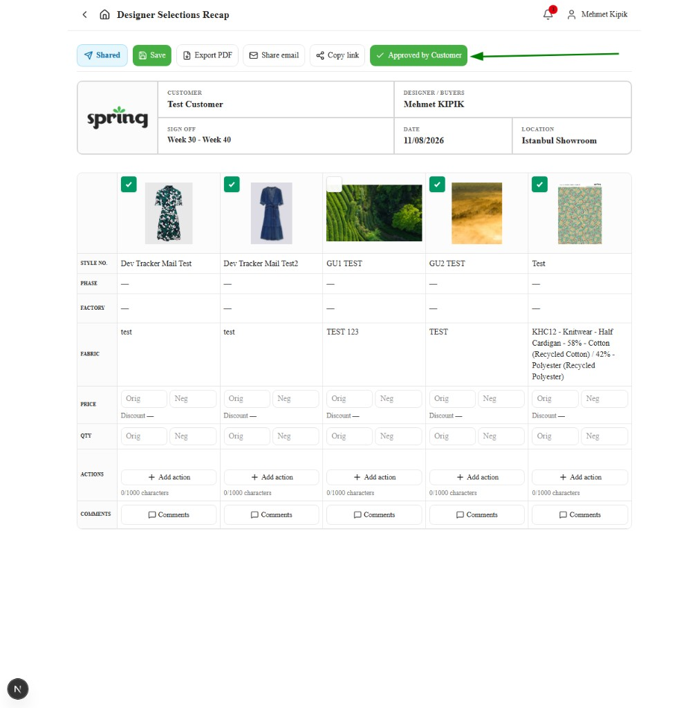Viewport: 697px width, 708px height.
Task: Copy link to the recap
Action: (x=337, y=55)
